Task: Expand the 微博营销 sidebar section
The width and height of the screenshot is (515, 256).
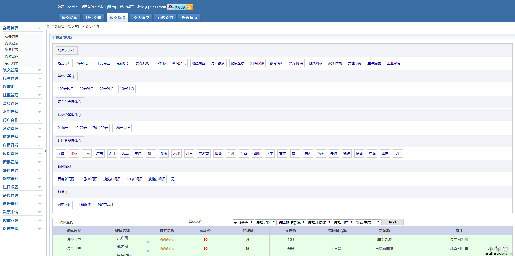Action: pos(22,229)
